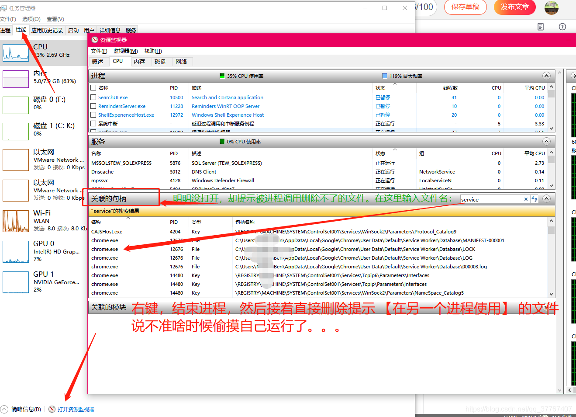This screenshot has height=417, width=576.
Task: Open Task Manager 选项(O) menu
Action: [31, 19]
